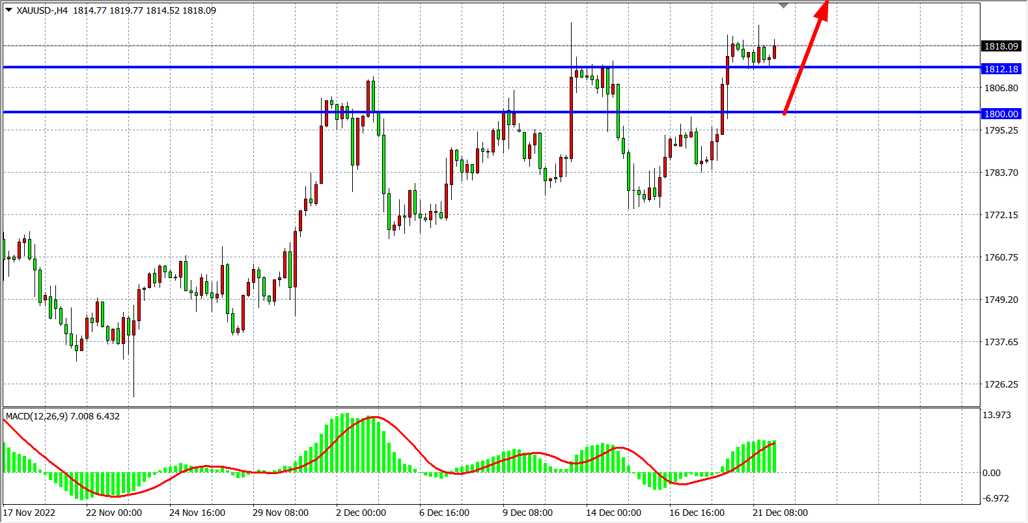Screen dimensions: 1028x523
Task: Click the 13.973 MACD scale value
Action: point(996,415)
